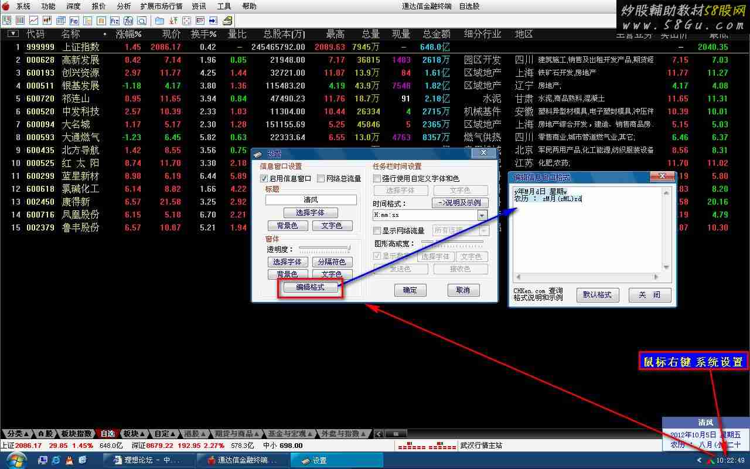The height and width of the screenshot is (469, 750).
Task: Click 确定 in the 设置 dialog
Action: coord(410,290)
